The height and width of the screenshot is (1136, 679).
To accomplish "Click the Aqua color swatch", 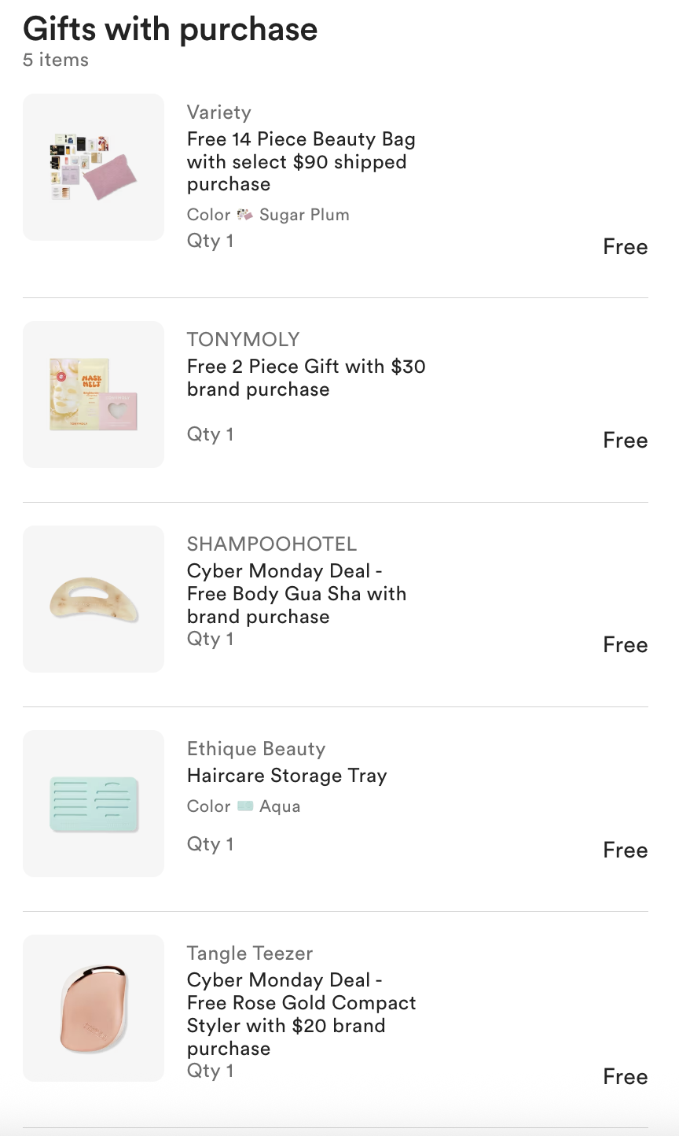I will [x=245, y=806].
